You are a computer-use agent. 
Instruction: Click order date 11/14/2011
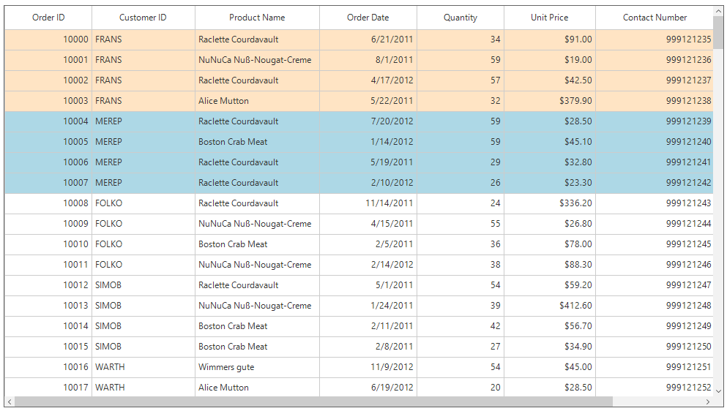pyautogui.click(x=368, y=203)
